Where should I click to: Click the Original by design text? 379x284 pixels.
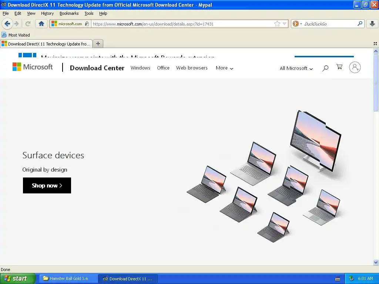click(45, 169)
